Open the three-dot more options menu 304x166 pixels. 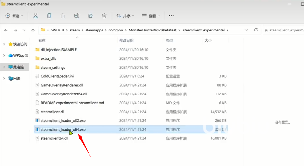pyautogui.click(x=171, y=16)
